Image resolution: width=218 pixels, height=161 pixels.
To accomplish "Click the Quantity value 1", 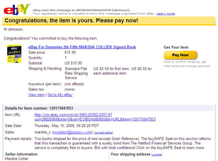I will (x=66, y=58).
